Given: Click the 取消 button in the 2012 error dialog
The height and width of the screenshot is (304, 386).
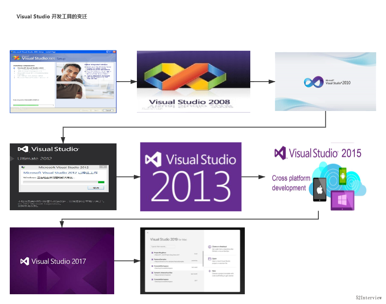Looking at the screenshot, I should pos(96,188).
